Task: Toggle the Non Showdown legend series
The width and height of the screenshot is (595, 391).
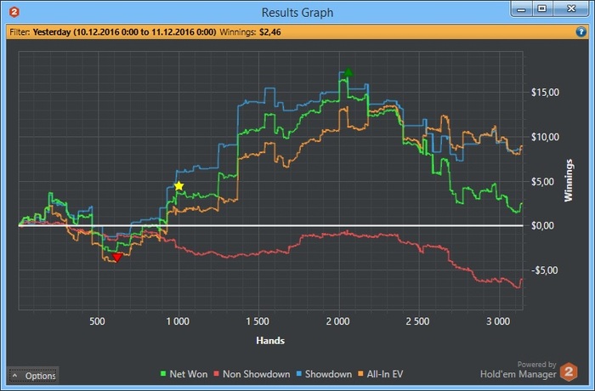Action: click(252, 374)
